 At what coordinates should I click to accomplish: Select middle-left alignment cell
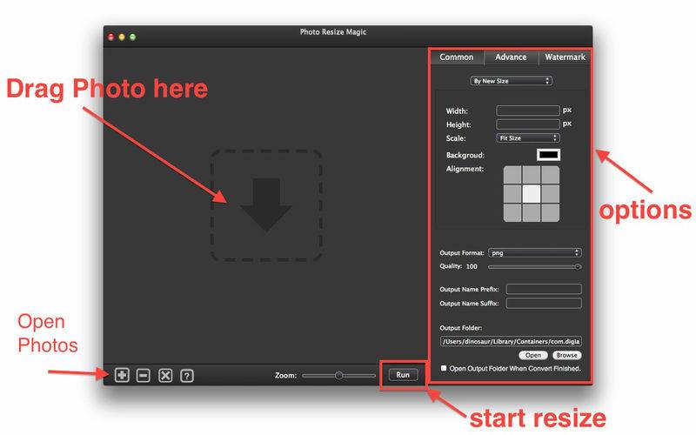coord(512,193)
